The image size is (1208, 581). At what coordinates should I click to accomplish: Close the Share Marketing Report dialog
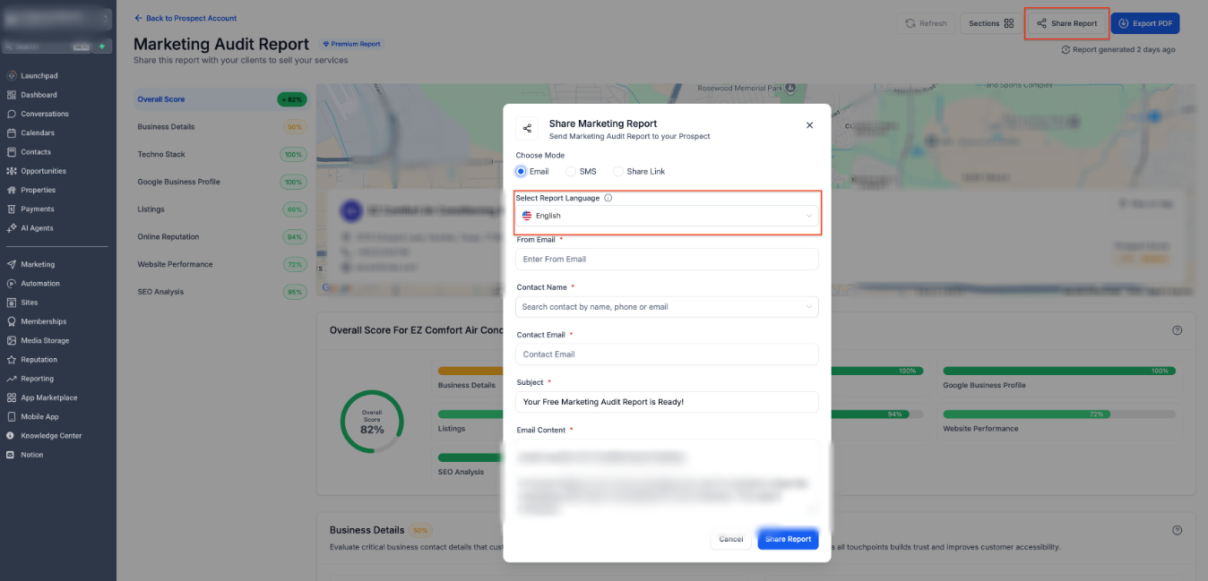pyautogui.click(x=809, y=125)
